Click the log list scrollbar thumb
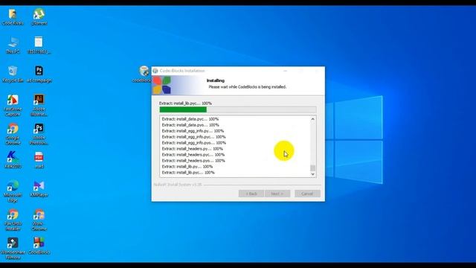 tap(312, 168)
